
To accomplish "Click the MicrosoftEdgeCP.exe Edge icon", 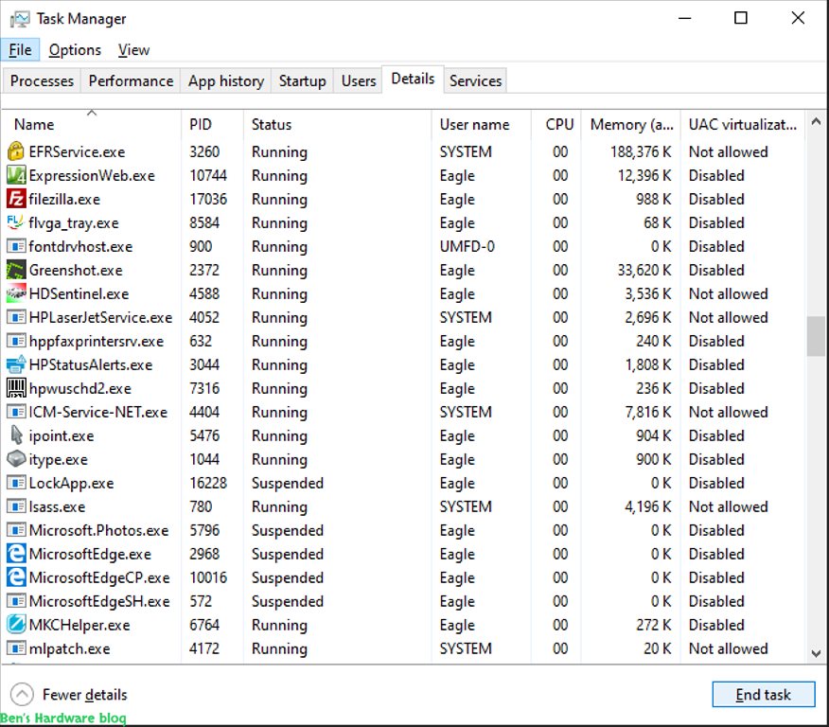I will coord(16,577).
